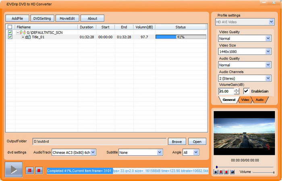282x181 pixels.
Task: Stop conversion with the red square icon
Action: 39,170
